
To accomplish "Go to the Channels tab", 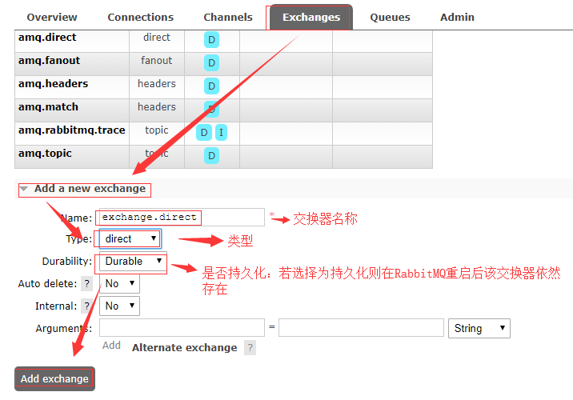I will tap(228, 17).
